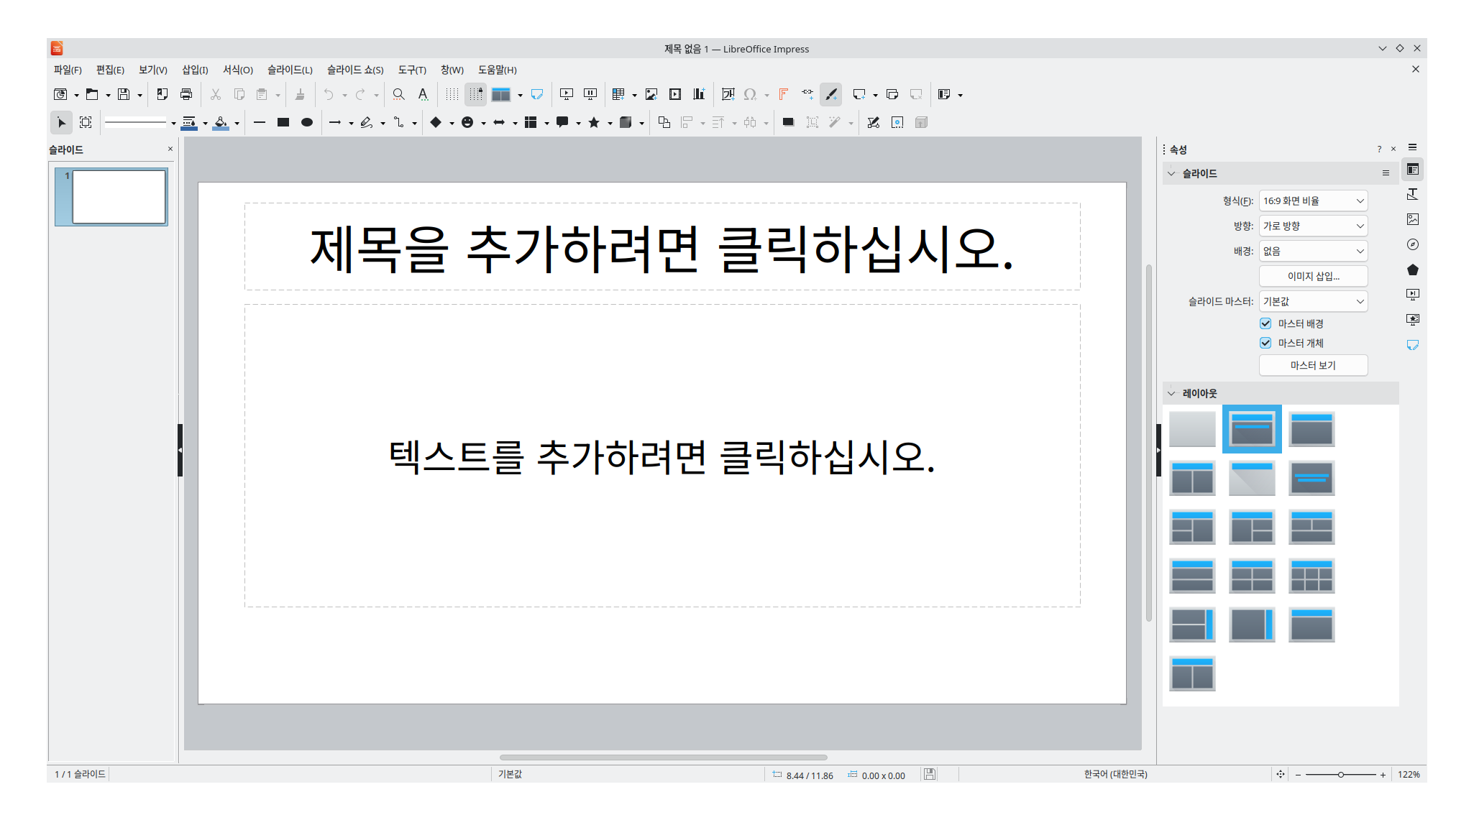
Task: Pick the Ellipse drawing tool
Action: [x=307, y=122]
